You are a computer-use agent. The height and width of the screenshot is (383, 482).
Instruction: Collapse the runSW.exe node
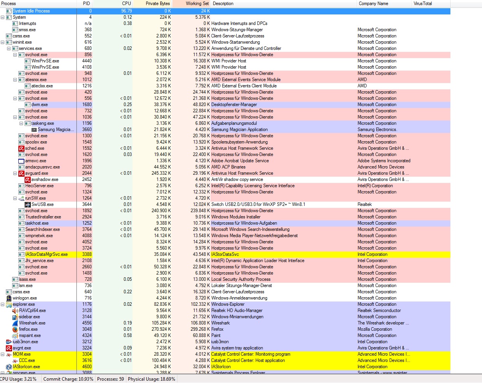(x=15, y=198)
